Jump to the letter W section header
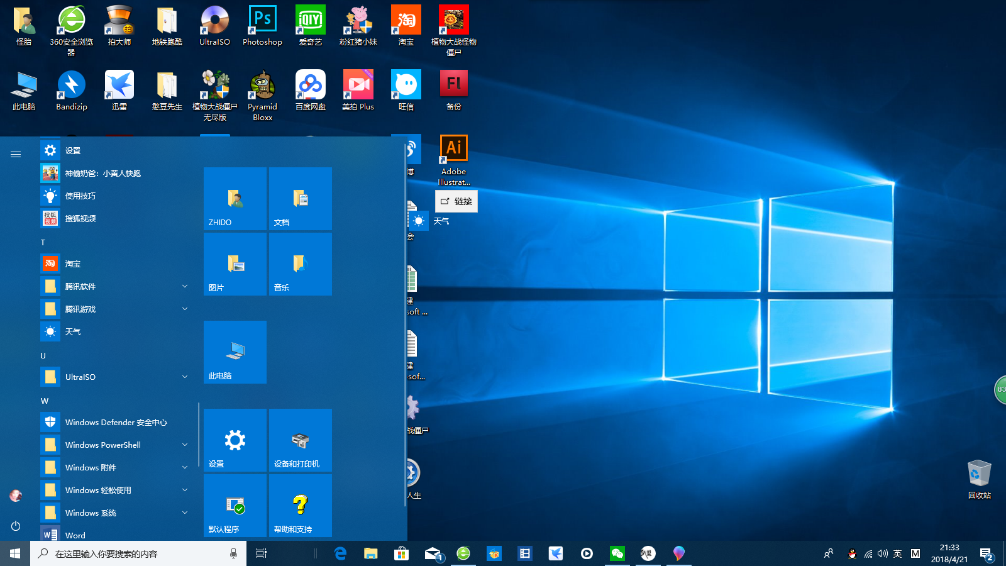Viewport: 1006px width, 566px height. point(44,401)
